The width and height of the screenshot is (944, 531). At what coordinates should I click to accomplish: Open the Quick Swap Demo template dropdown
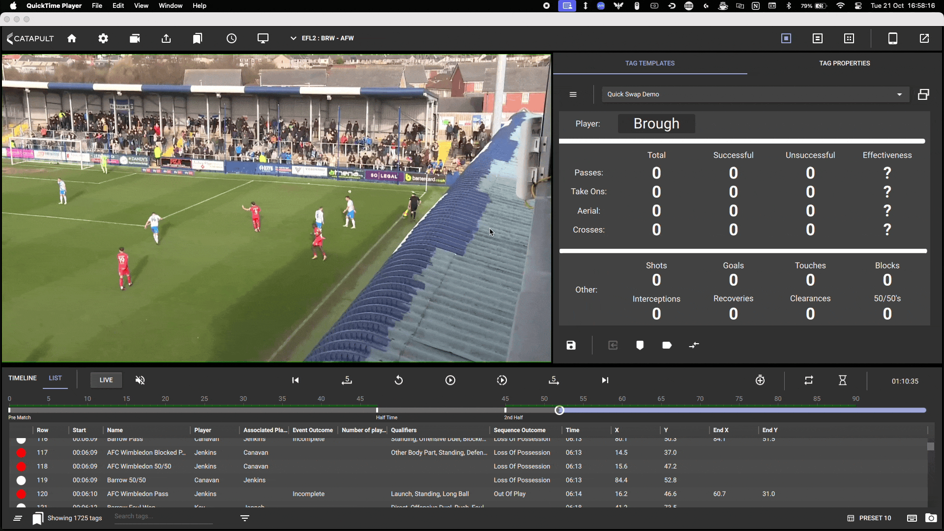pyautogui.click(x=755, y=94)
